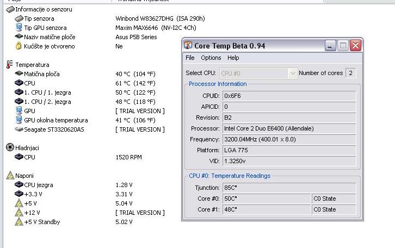395x248 pixels.
Task: Click the CPU jezgra voltage 1.28 V
Action: coord(124,185)
